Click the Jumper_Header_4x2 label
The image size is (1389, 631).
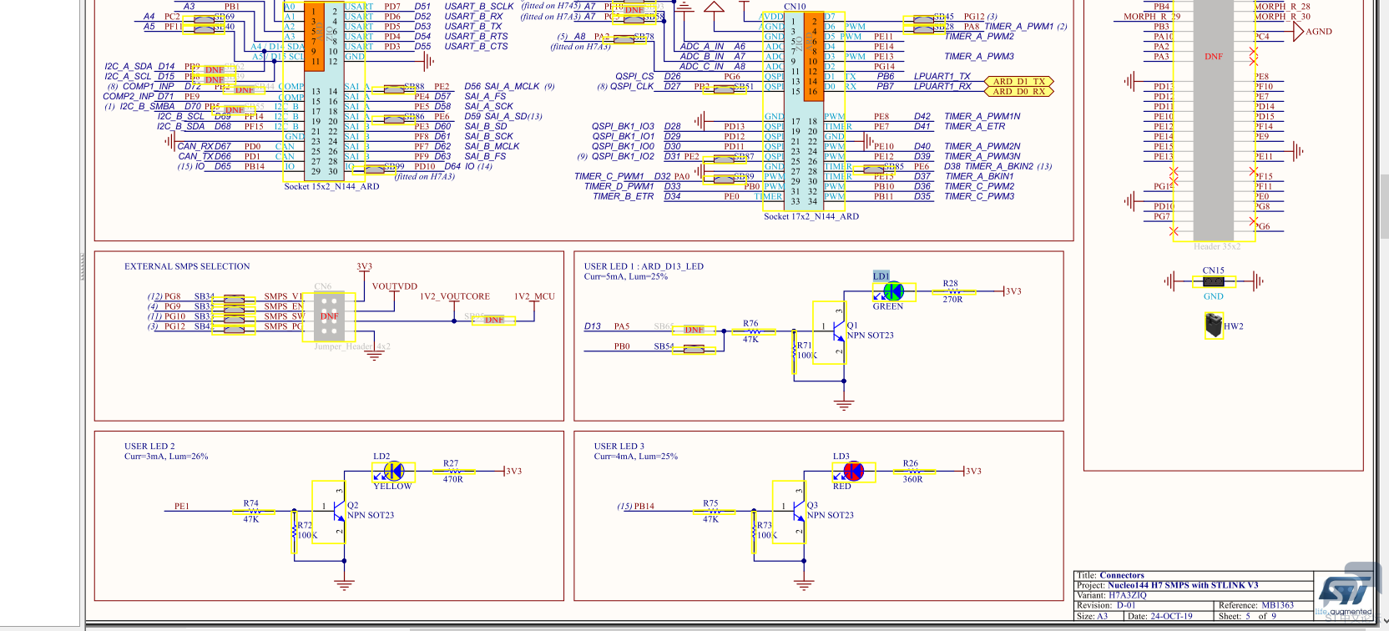[352, 346]
